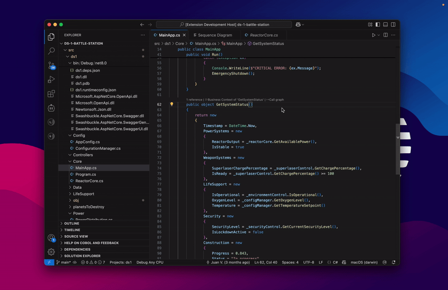Click the lightbulb code action icon
Image resolution: width=448 pixels, height=290 pixels.
point(172,105)
